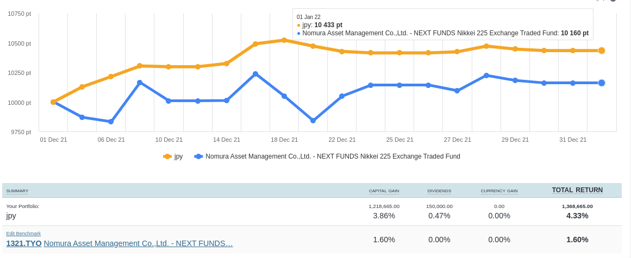Select the orange jpy peak point near 18 Dec

[x=284, y=40]
